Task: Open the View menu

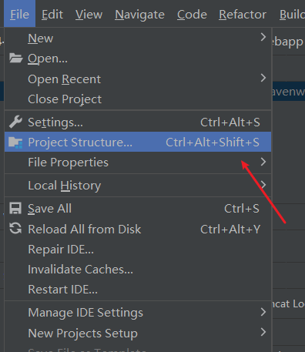Action: click(x=89, y=15)
